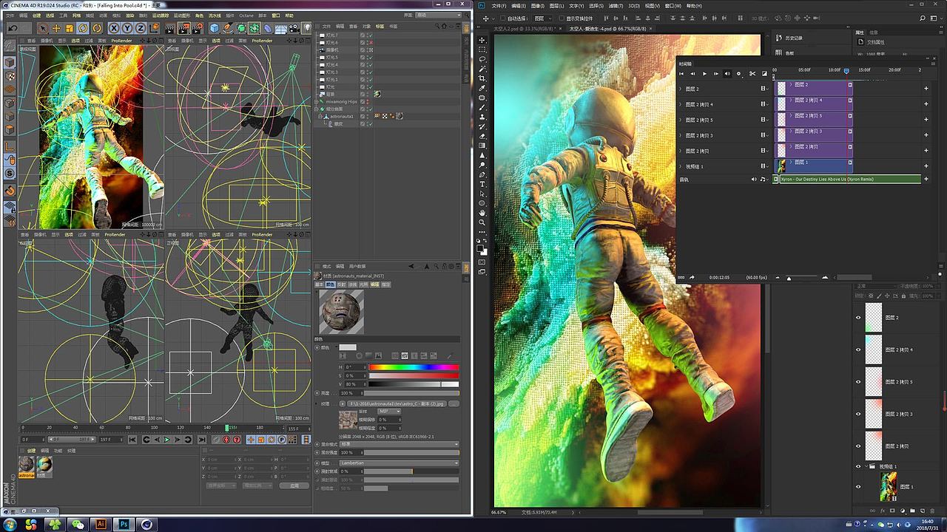This screenshot has height=532, width=947.
Task: Open Photoshop from Windows taskbar
Action: pos(123,524)
